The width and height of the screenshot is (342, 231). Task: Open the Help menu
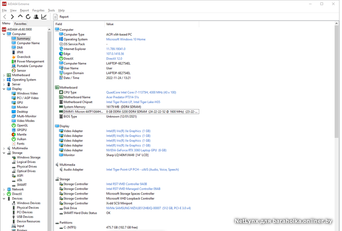62,10
